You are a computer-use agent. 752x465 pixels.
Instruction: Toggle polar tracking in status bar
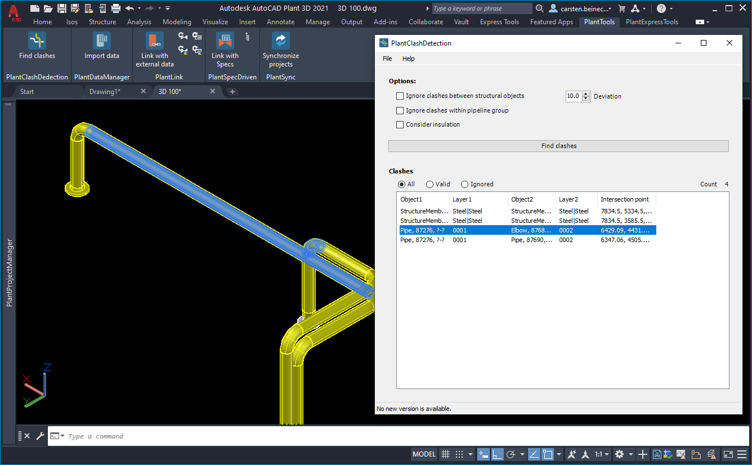(x=511, y=454)
